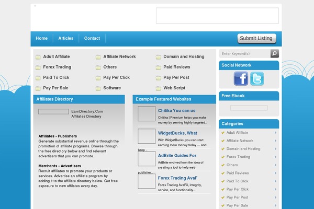314x209 pixels.
Task: Click arrow chevron on sidebar Paid Reviews row
Action: [276, 173]
